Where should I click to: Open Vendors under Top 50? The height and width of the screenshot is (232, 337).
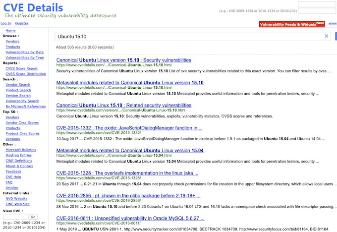(12, 117)
